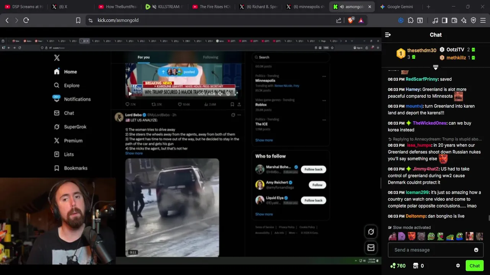
Task: Click the streamed Following tab
Action: 211,57
